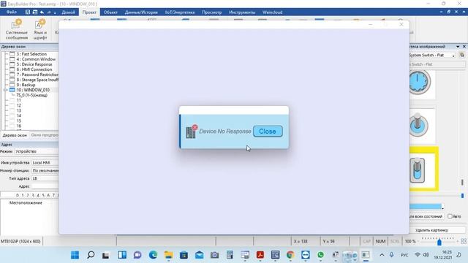The image size is (468, 263).
Task: Tick the checkbox of 8: Storage Space
Action: tap(12, 80)
